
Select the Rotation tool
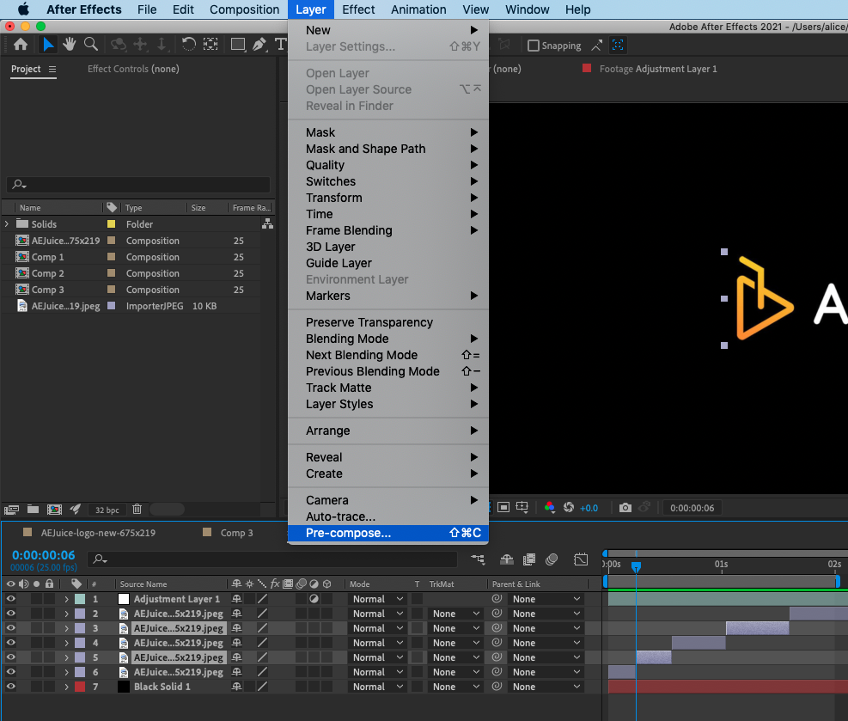[188, 45]
